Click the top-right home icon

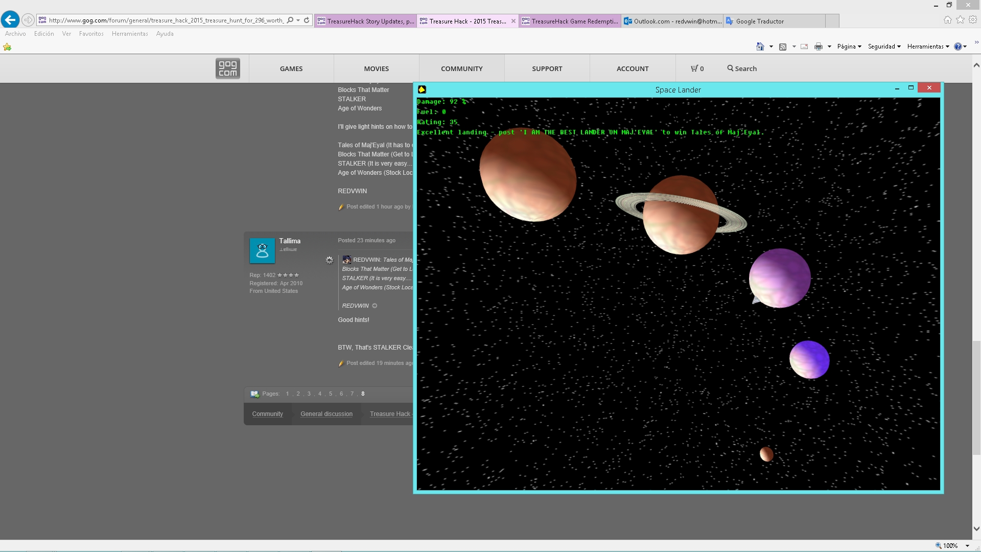948,20
